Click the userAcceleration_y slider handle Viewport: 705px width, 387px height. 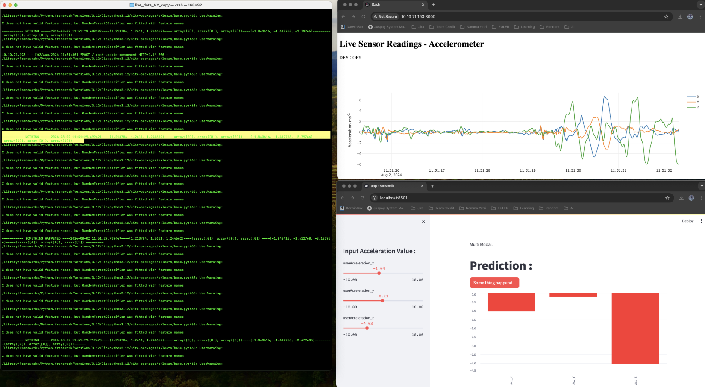[382, 301]
